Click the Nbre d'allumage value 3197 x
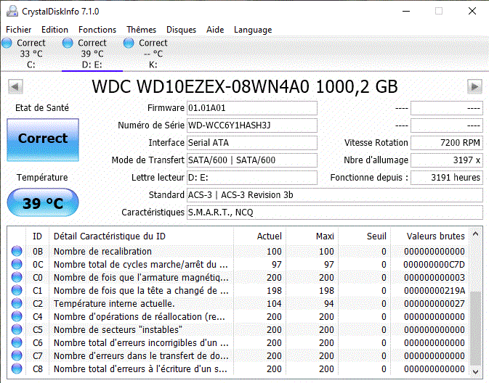Viewport: 489px width, 383px height. tap(447, 160)
